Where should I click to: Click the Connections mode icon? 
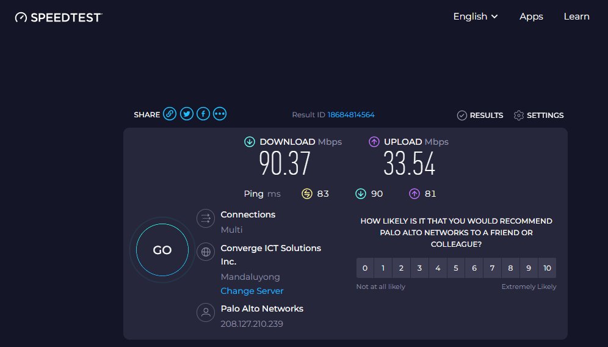pos(206,218)
